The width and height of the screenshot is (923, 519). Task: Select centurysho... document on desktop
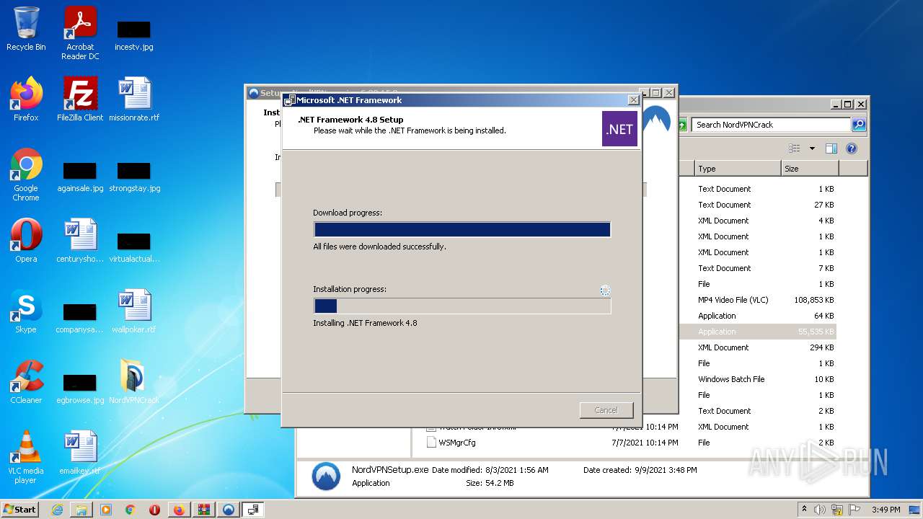pyautogui.click(x=80, y=240)
